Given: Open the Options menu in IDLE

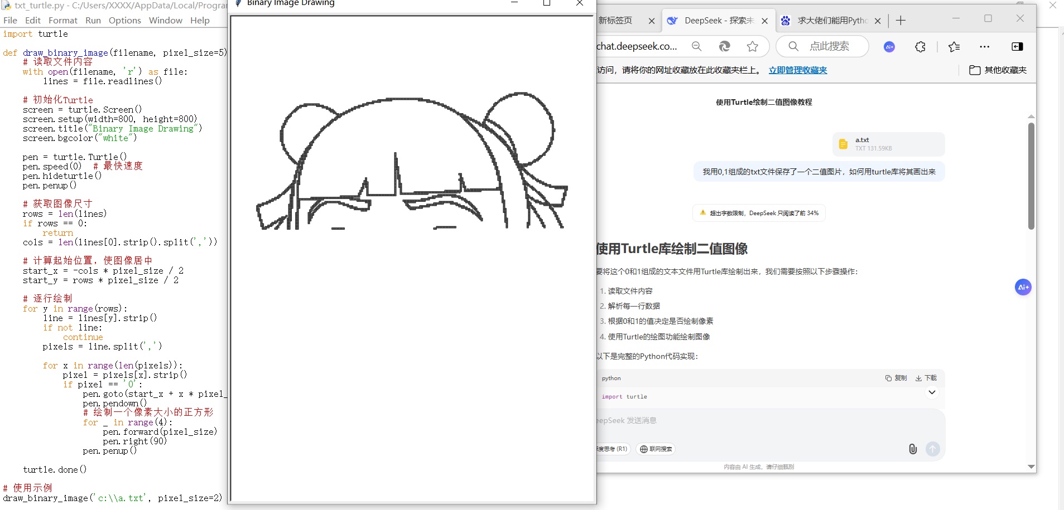Looking at the screenshot, I should click(x=125, y=20).
